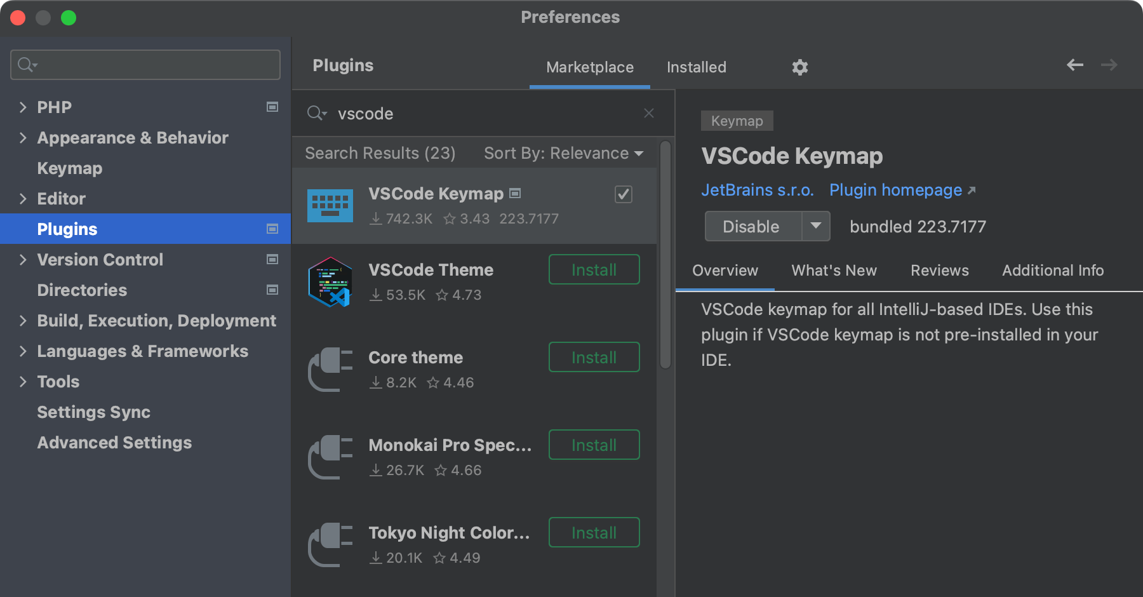Click the back navigation arrow
The width and height of the screenshot is (1143, 597).
(1074, 65)
